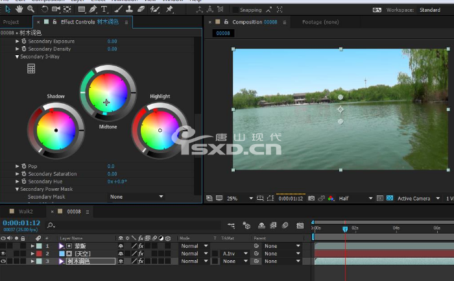Open the Half resolution dropdown

tap(355, 199)
